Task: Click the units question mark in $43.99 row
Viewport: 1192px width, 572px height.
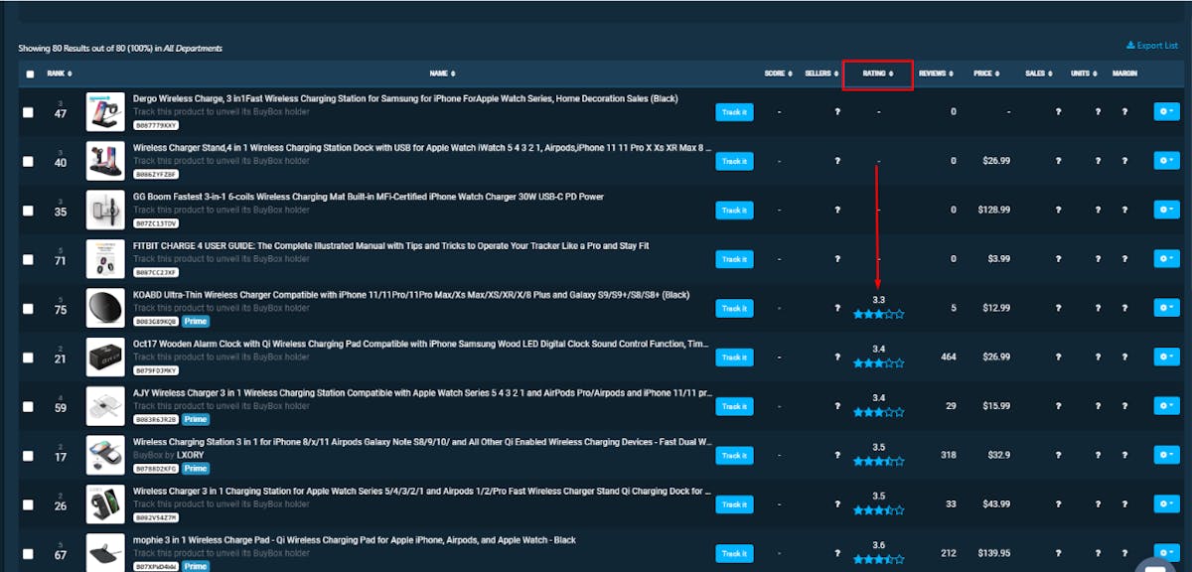Action: click(x=1098, y=504)
